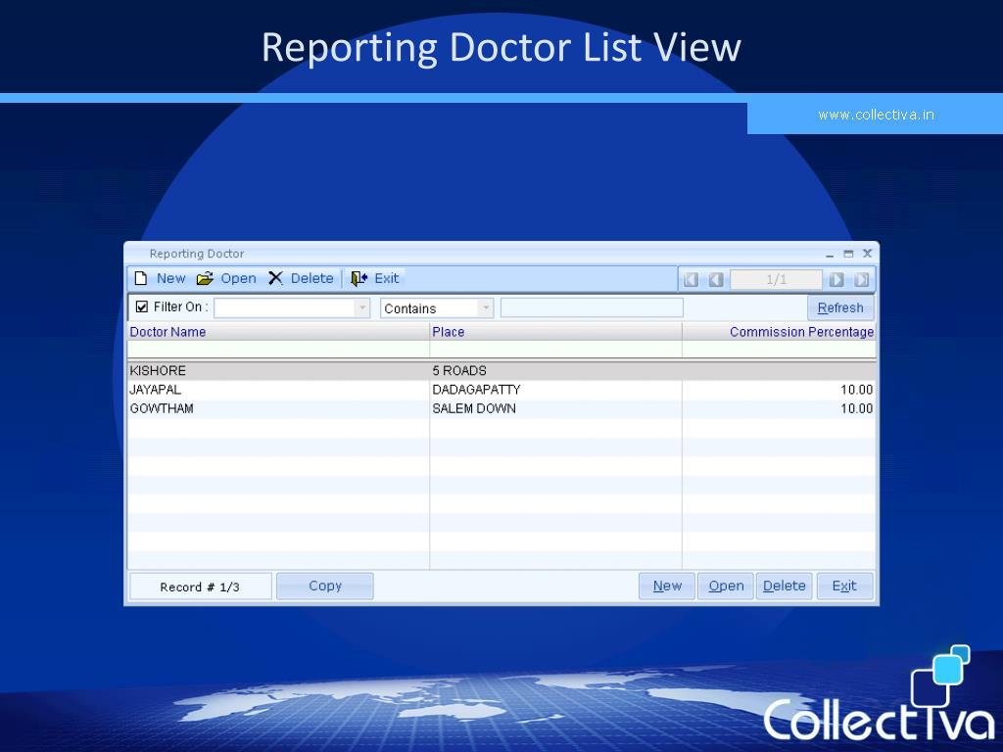Image resolution: width=1003 pixels, height=752 pixels.
Task: Click the SALEM DOWN place cell
Action: [x=556, y=408]
